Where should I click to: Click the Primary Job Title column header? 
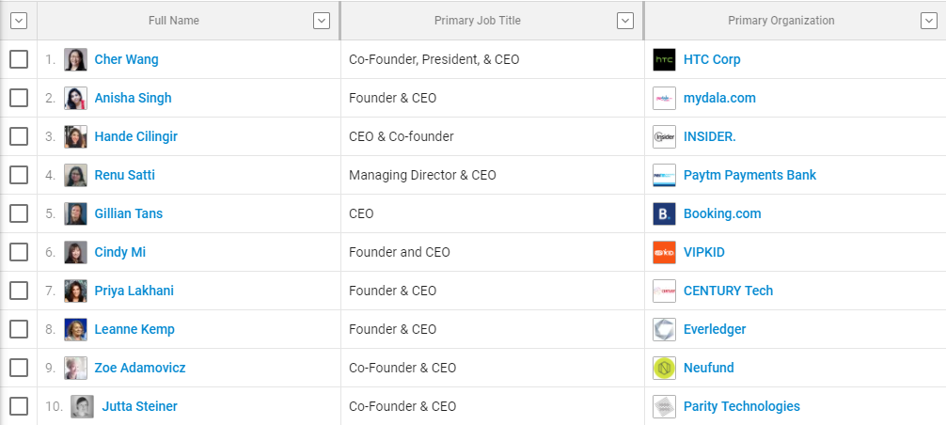coord(477,21)
